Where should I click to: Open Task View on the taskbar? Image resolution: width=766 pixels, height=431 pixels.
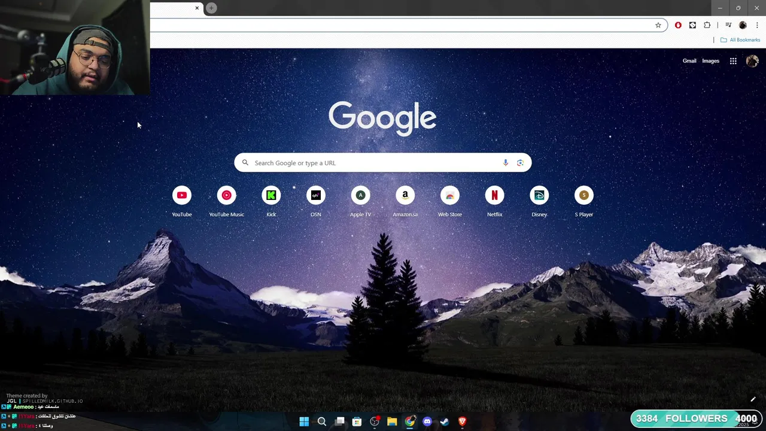pyautogui.click(x=339, y=421)
